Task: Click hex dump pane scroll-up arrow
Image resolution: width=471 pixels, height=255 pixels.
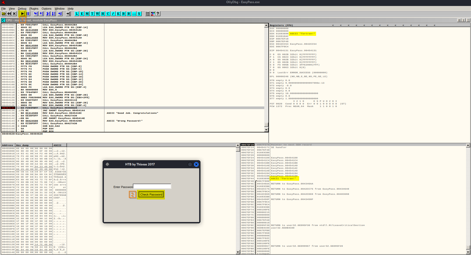Action: click(x=238, y=145)
